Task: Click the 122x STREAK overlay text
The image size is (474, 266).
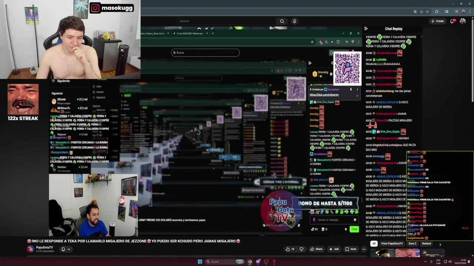Action: tap(23, 118)
